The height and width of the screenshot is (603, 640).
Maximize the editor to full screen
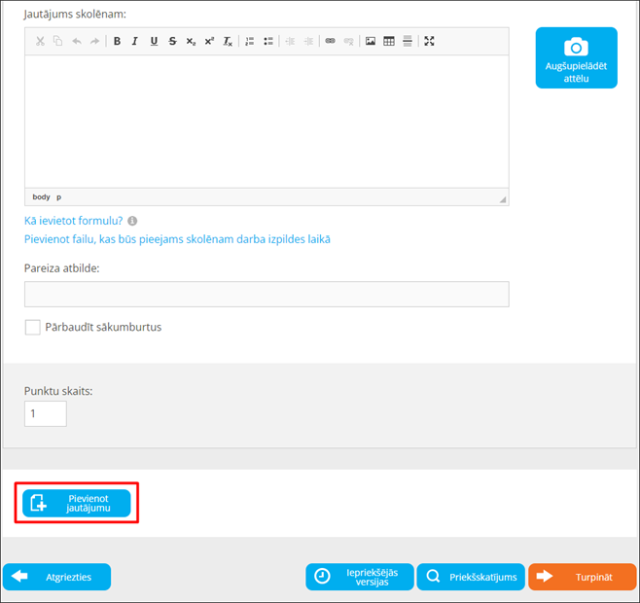(x=429, y=41)
